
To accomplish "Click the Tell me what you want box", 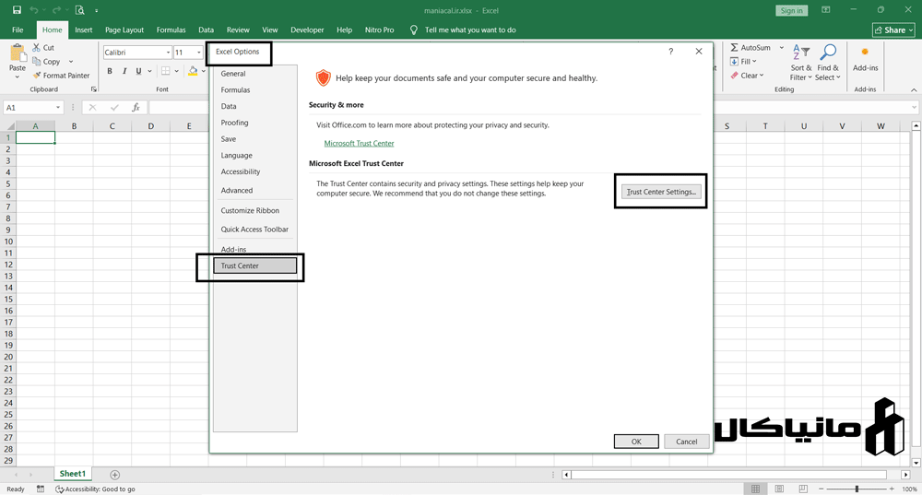I will 470,29.
